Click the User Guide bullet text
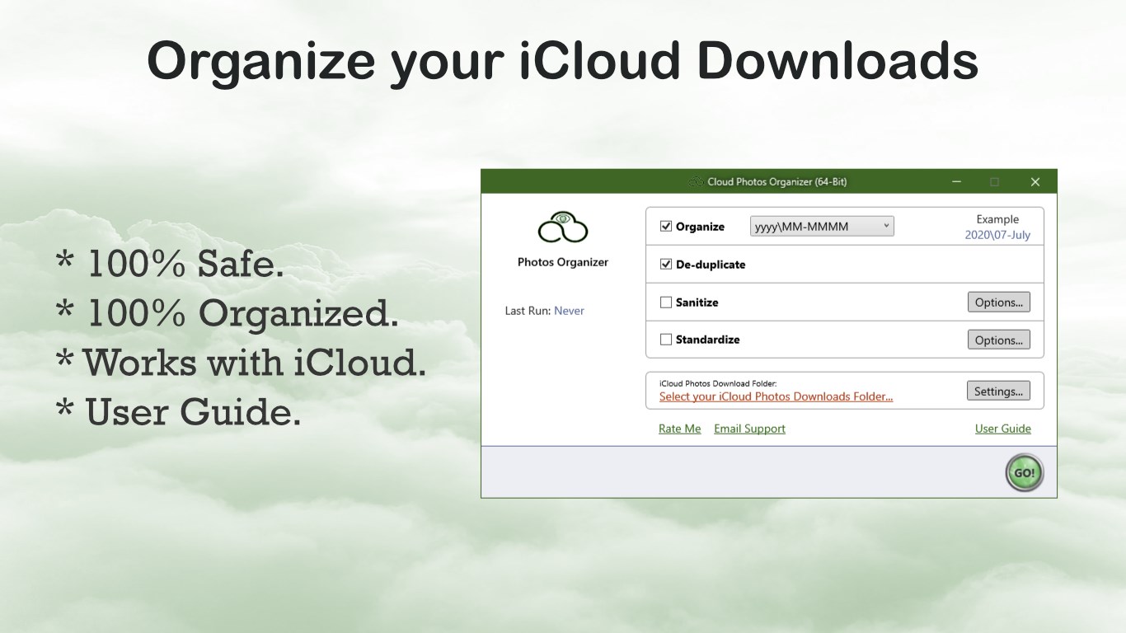Screen dimensions: 1126x633 (x=178, y=412)
